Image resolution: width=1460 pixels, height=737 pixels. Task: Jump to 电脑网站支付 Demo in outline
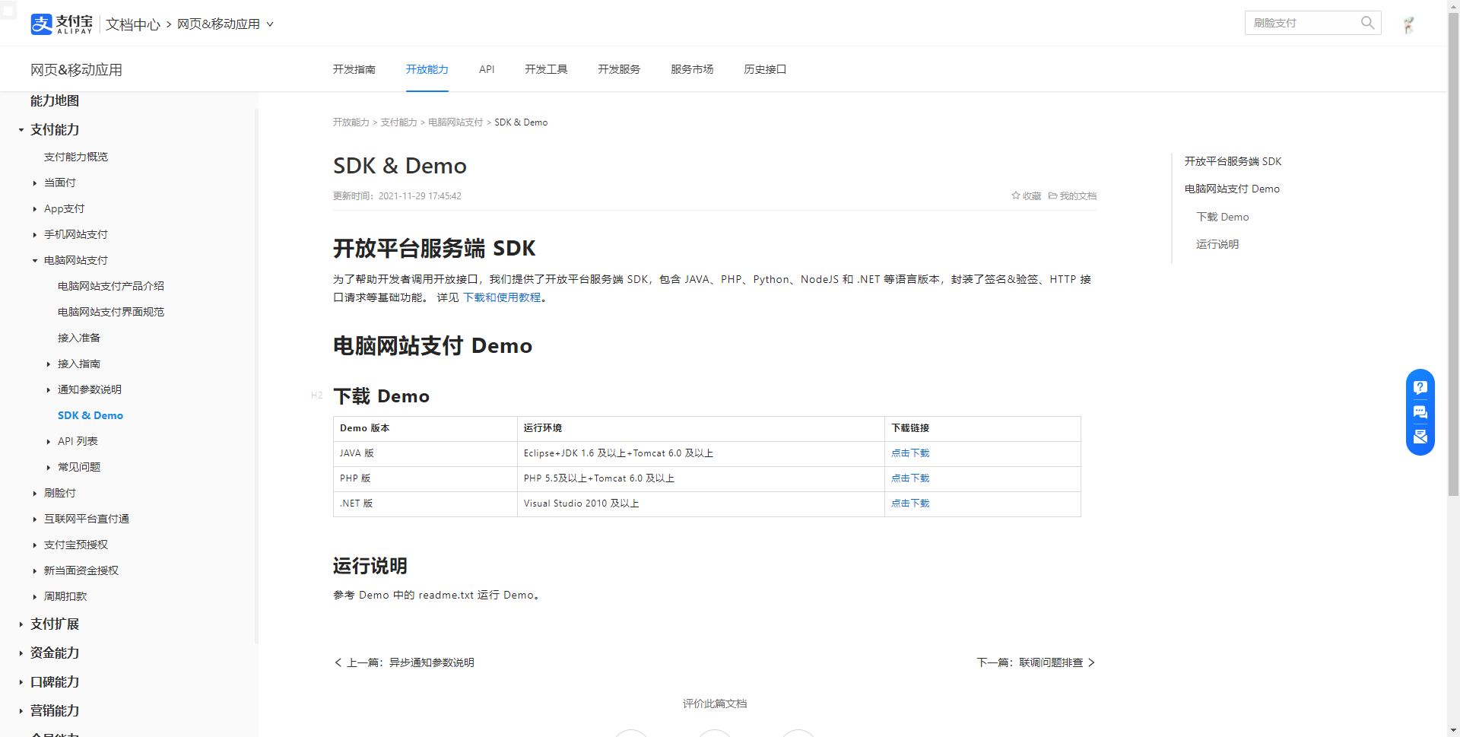coord(1232,189)
